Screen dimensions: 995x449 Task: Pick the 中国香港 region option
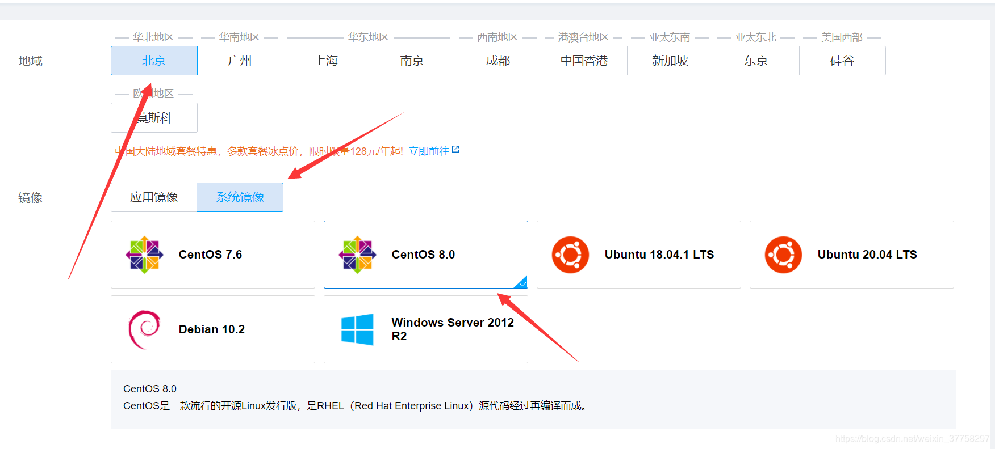(584, 61)
